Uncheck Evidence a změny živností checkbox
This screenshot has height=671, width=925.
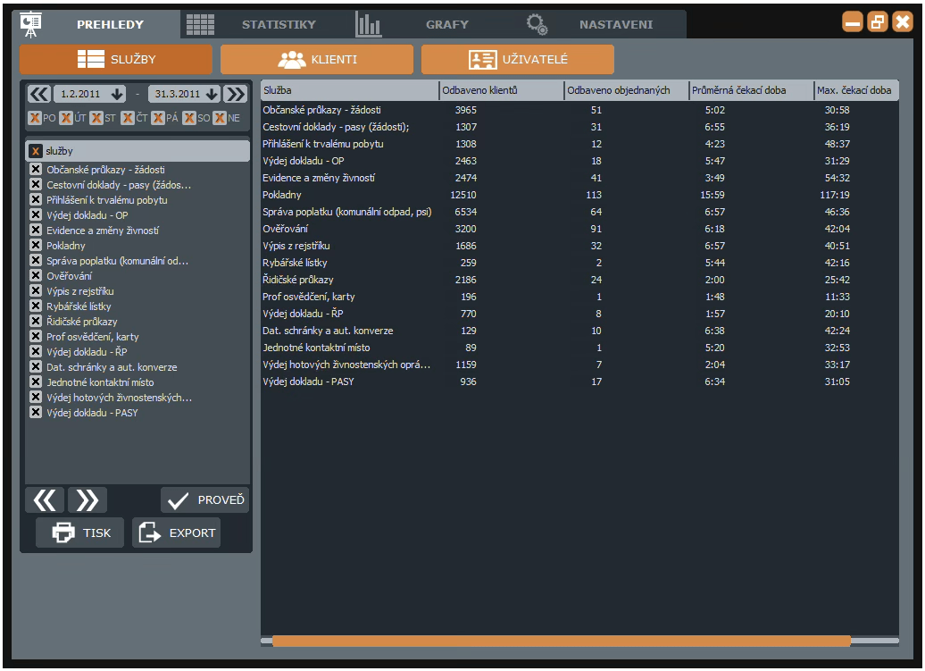point(36,231)
